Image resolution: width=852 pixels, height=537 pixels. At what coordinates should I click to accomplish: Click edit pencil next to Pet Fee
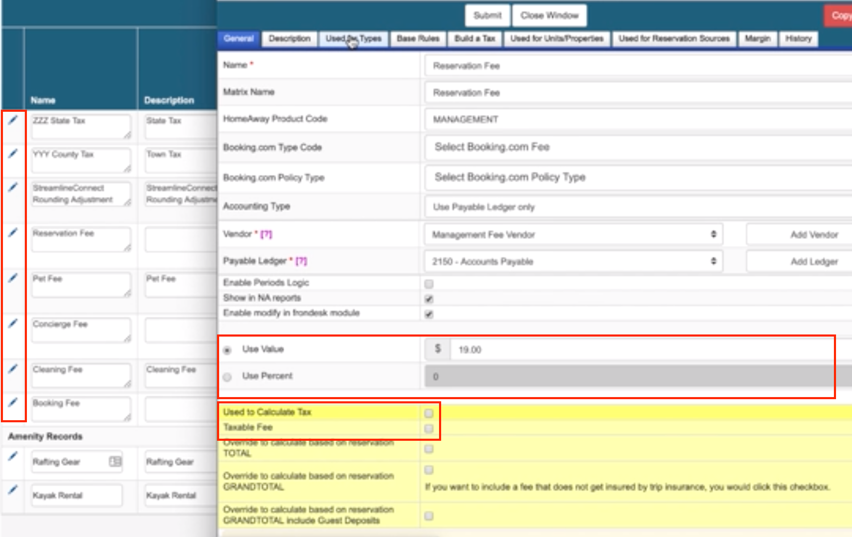point(13,278)
